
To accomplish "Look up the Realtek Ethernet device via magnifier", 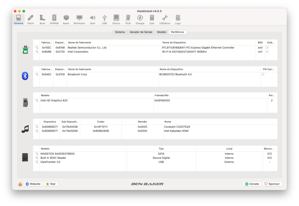I will coord(37,47).
